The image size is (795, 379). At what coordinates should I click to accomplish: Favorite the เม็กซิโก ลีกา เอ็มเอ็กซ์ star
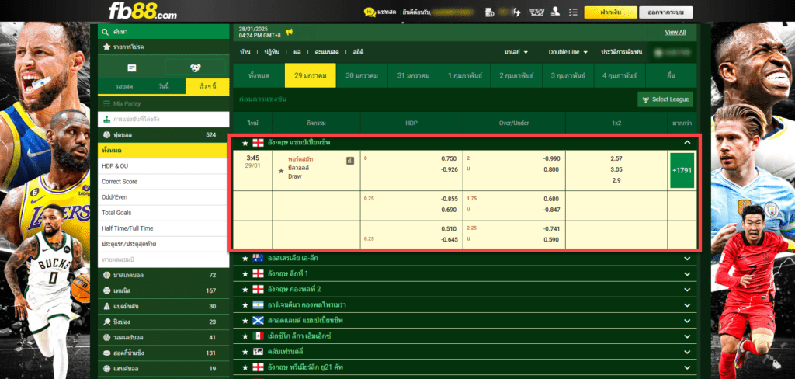(245, 336)
